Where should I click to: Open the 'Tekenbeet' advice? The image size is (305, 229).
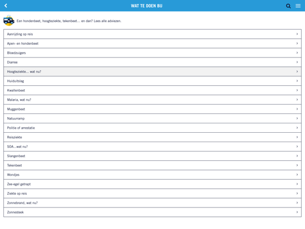point(152,165)
